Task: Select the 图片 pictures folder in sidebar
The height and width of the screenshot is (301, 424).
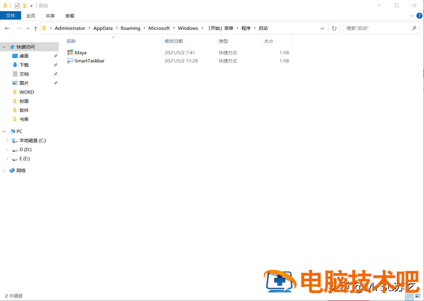Action: click(x=24, y=83)
